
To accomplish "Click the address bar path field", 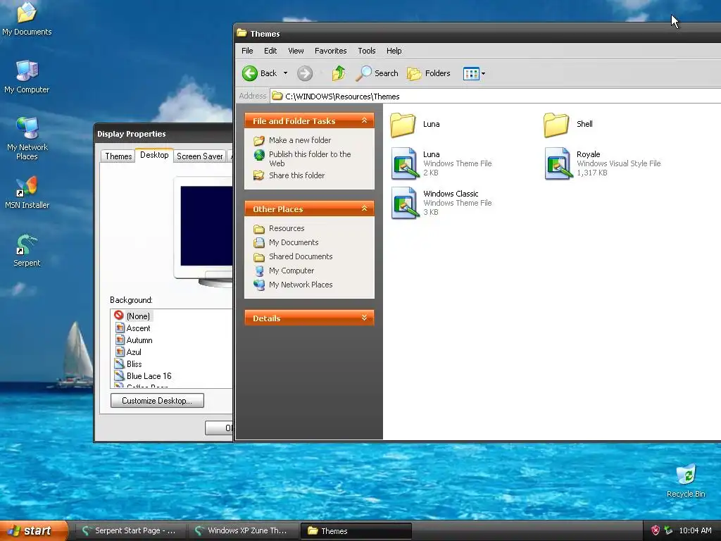I will [x=495, y=96].
